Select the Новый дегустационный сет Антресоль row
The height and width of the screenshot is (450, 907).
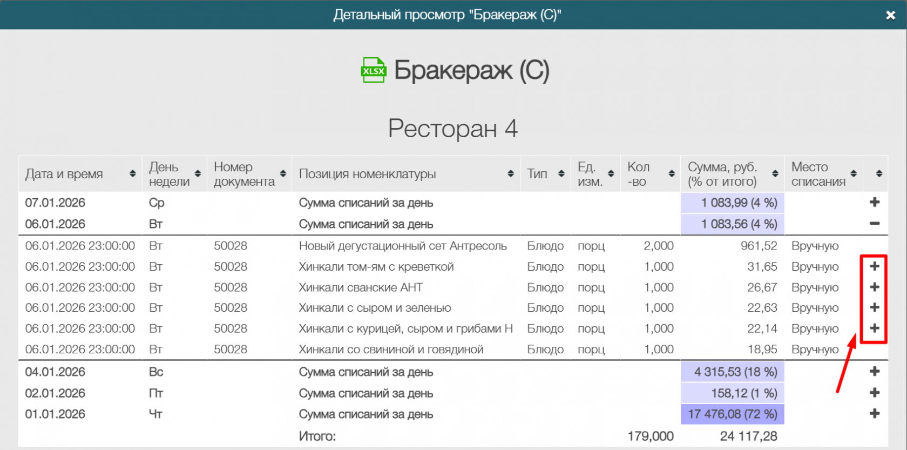click(402, 246)
